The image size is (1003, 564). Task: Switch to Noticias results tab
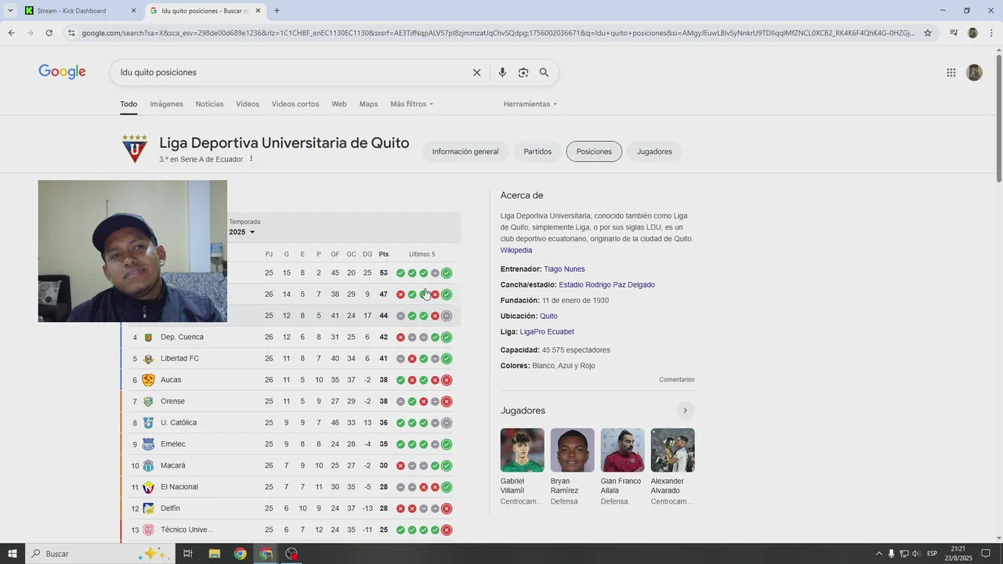click(209, 104)
